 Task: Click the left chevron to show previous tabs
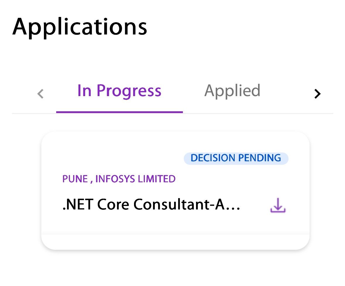click(x=40, y=94)
